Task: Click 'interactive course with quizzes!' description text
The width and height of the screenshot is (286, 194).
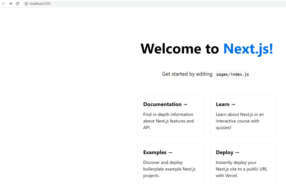Action: [237, 124]
